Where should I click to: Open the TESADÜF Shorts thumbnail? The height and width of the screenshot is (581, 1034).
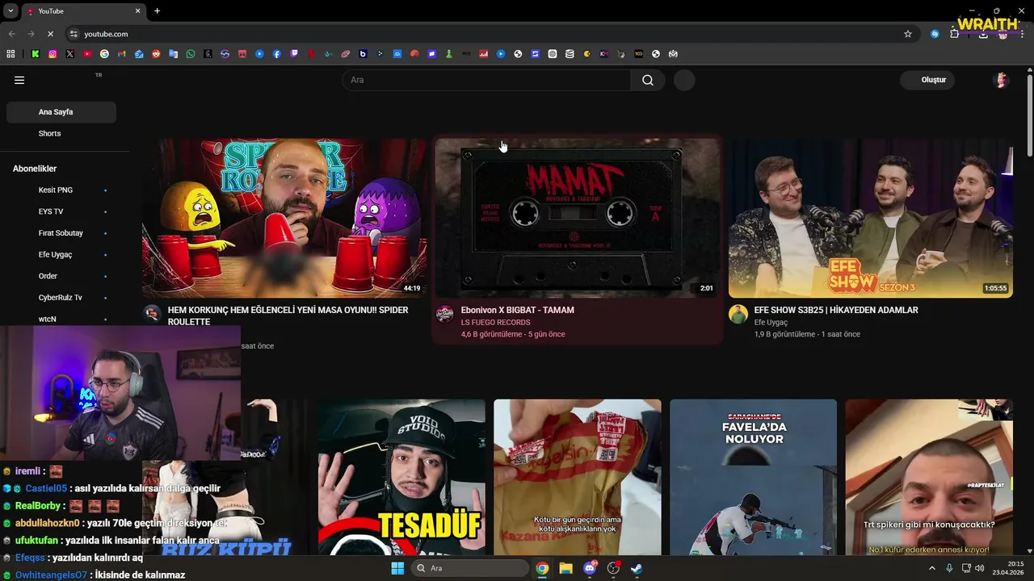pyautogui.click(x=401, y=477)
